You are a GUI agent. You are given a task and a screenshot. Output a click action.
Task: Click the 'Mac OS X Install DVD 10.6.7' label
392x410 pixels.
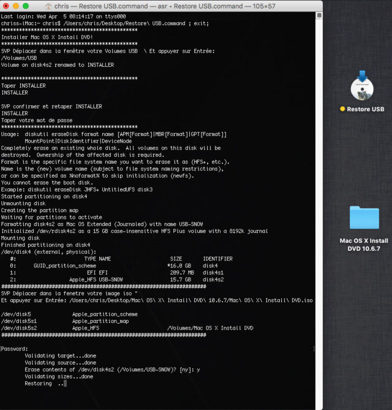pyautogui.click(x=364, y=245)
